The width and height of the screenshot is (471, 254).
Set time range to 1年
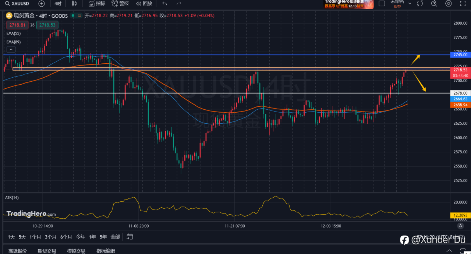pos(92,237)
